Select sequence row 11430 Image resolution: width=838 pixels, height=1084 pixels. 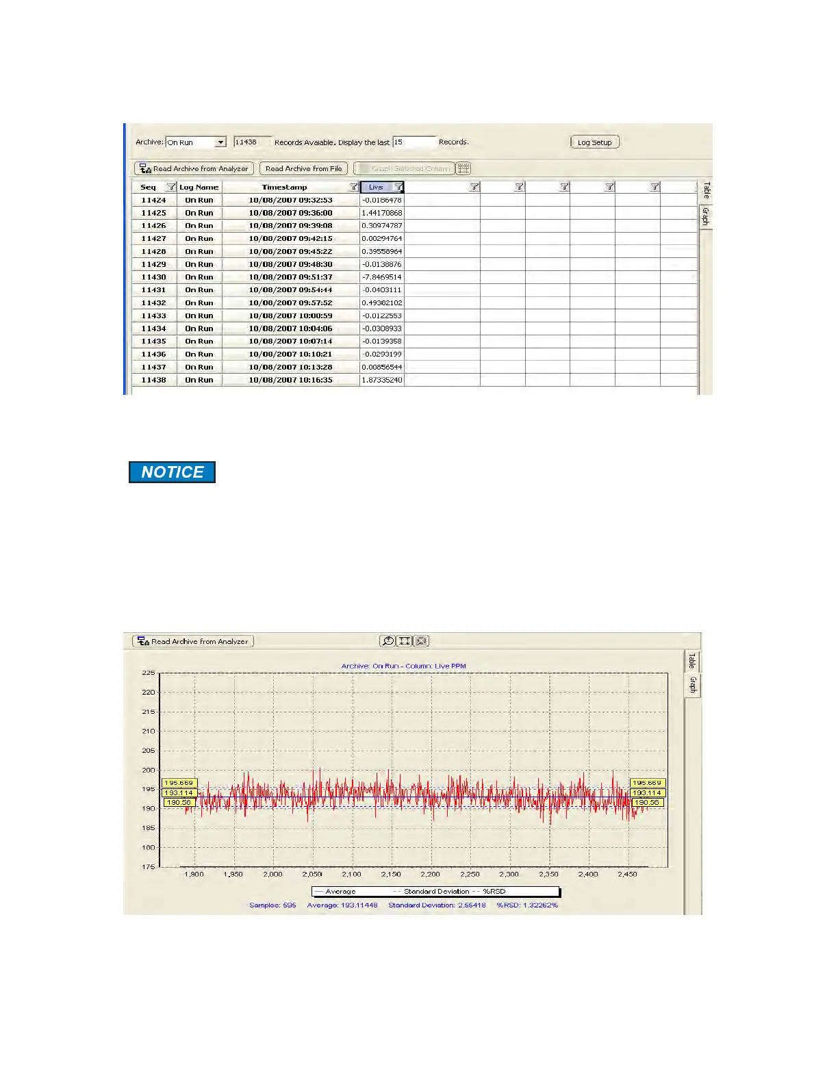154,277
